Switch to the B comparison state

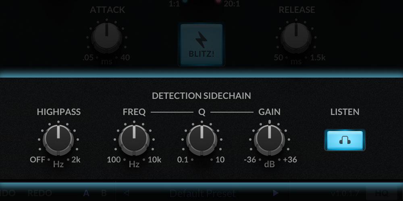[x=104, y=193]
